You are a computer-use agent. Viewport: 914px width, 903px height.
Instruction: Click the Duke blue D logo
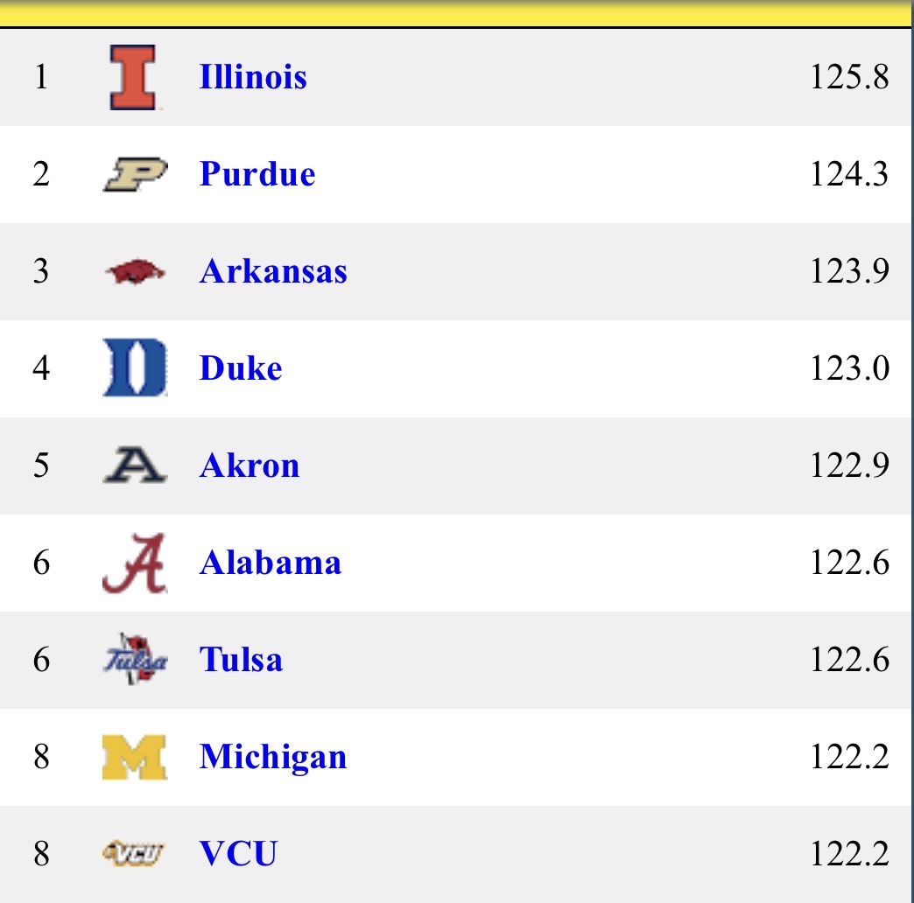click(x=134, y=368)
